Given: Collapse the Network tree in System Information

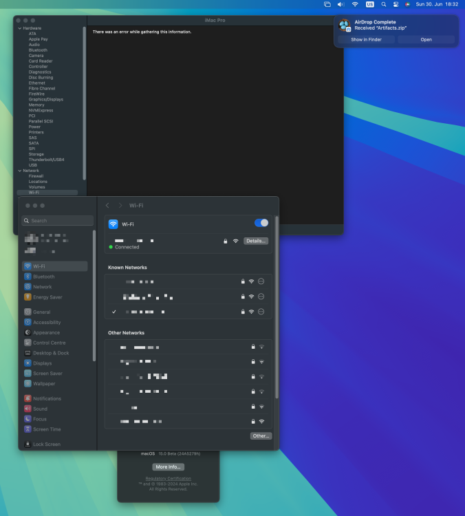Looking at the screenshot, I should tap(20, 171).
